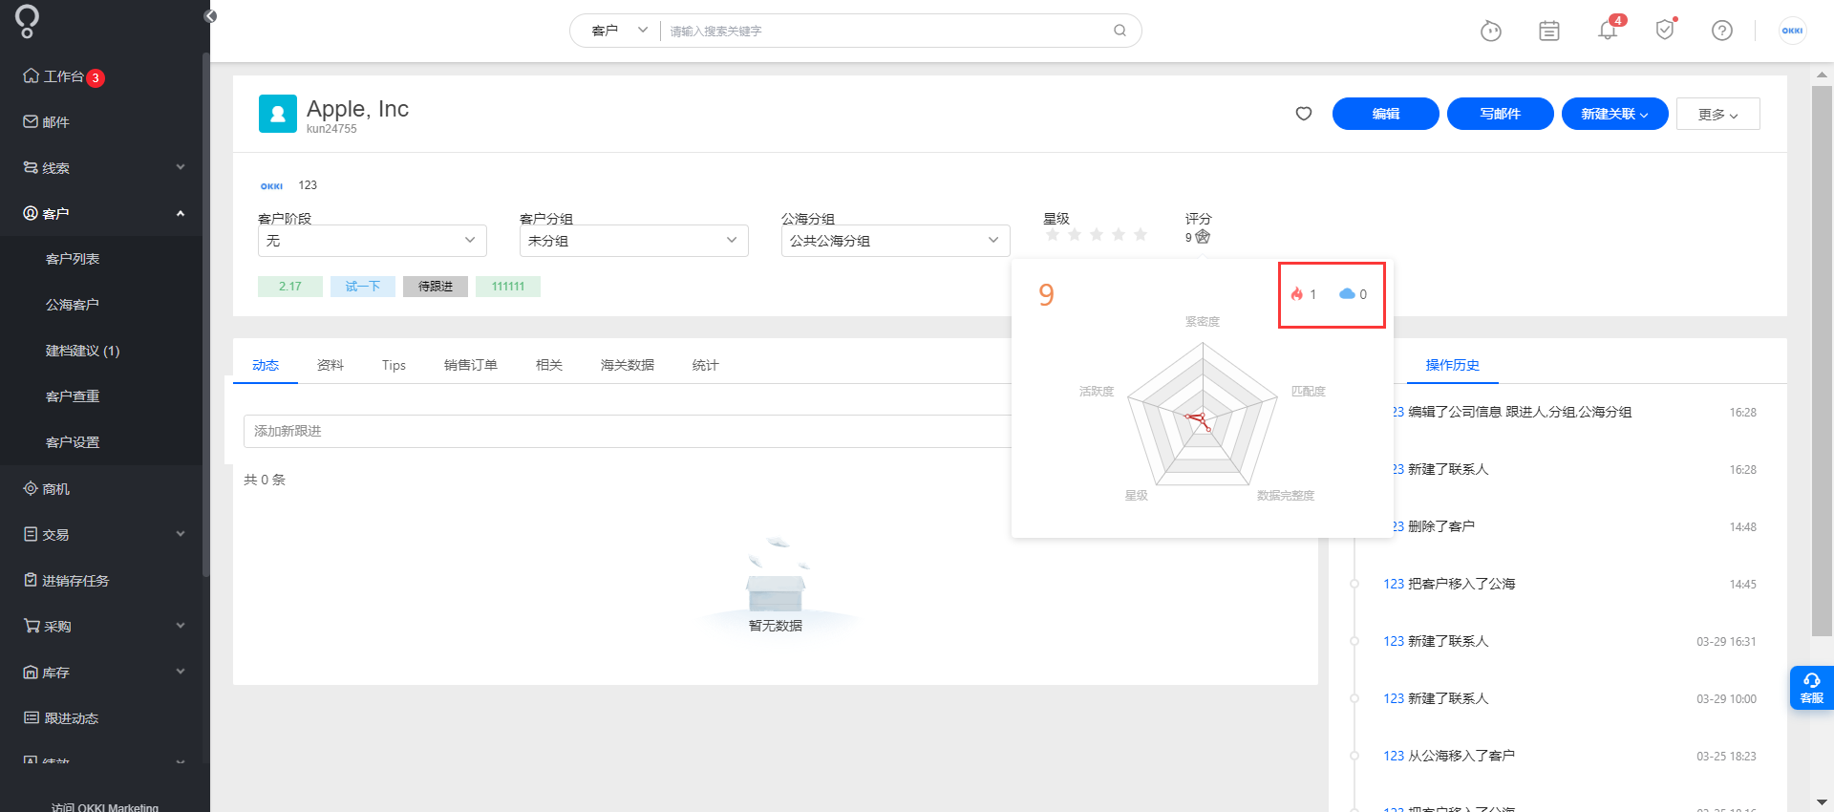Click the cloud icon in the score popup
This screenshot has width=1834, height=812.
pyautogui.click(x=1347, y=294)
